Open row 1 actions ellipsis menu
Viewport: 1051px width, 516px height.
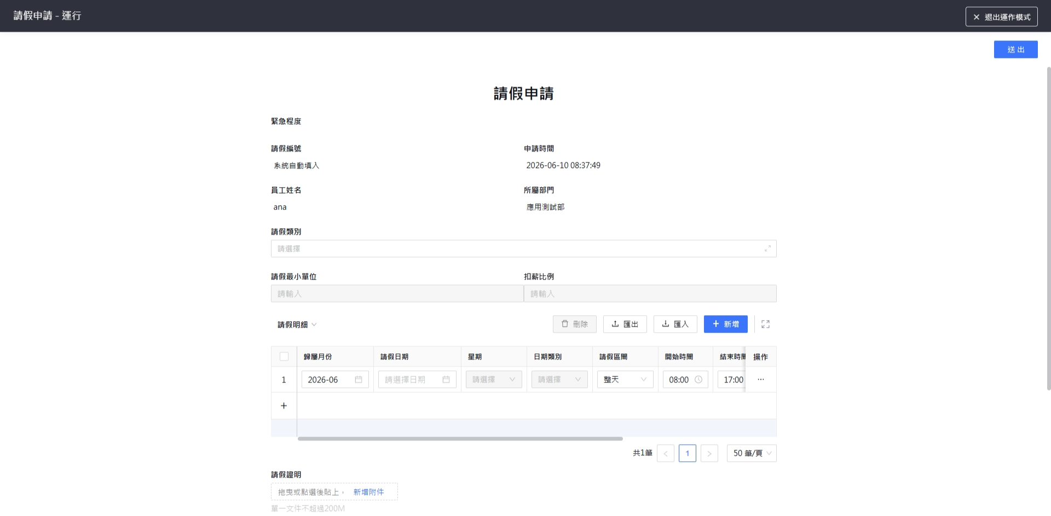point(760,379)
